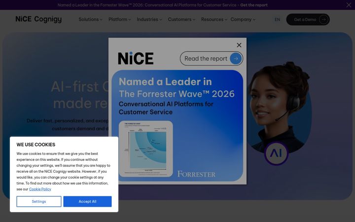Dismiss the top announcement banner
This screenshot has width=355, height=222.
[x=349, y=5]
